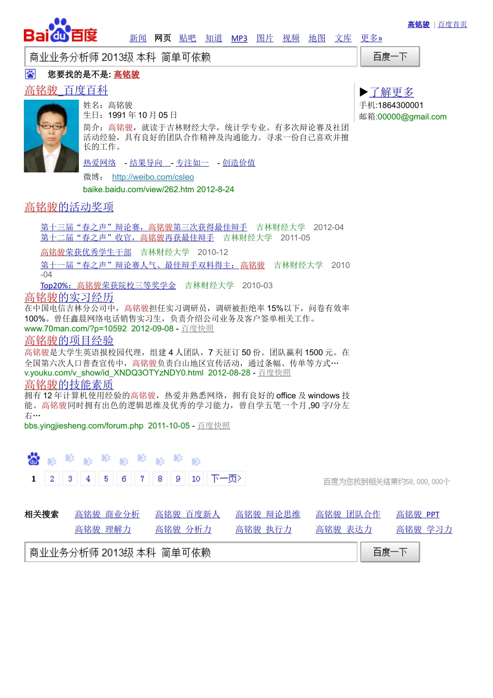Open 高铭骏的项目经验 result
The image size is (493, 698).
click(x=69, y=340)
